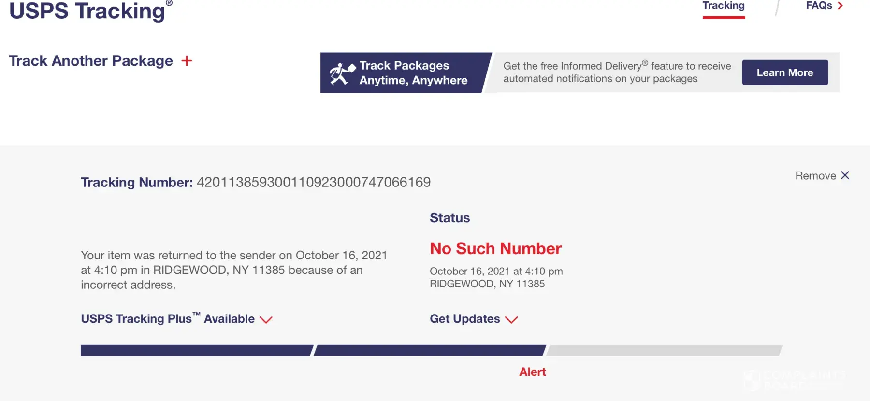Click the X icon next to Remove
Image resolution: width=870 pixels, height=401 pixels.
tap(845, 175)
